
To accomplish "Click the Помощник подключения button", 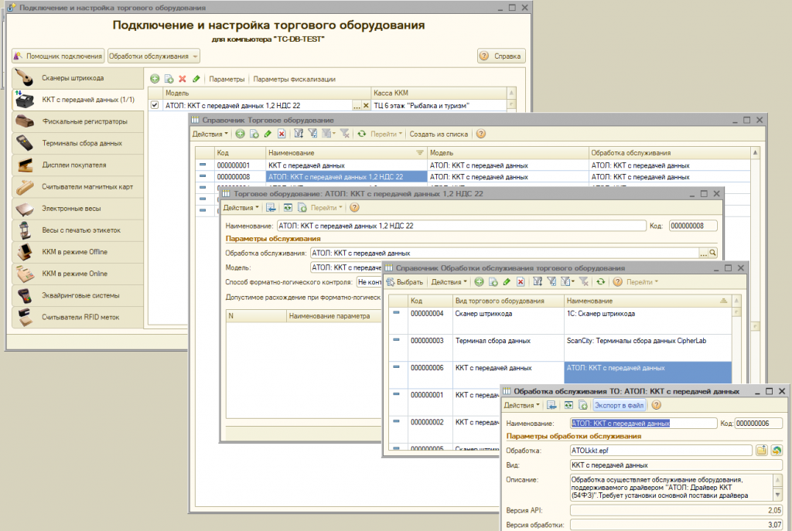I will [x=58, y=56].
